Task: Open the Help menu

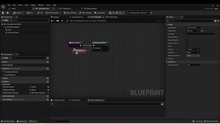Action: point(54,5)
